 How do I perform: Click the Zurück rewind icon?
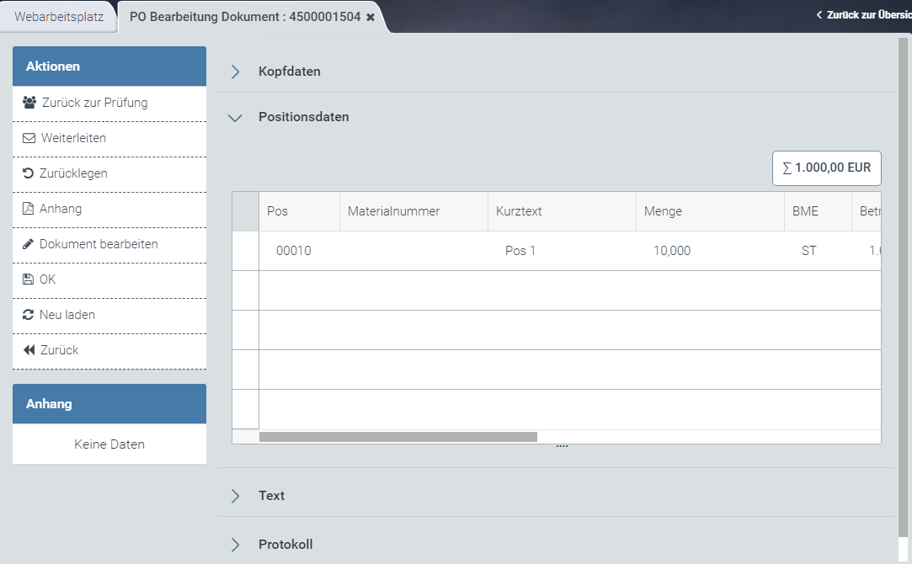click(28, 349)
